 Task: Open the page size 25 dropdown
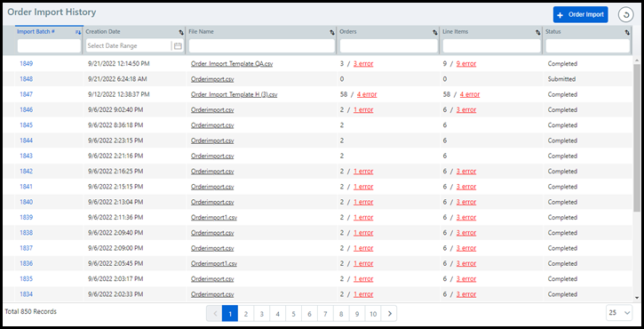point(619,313)
